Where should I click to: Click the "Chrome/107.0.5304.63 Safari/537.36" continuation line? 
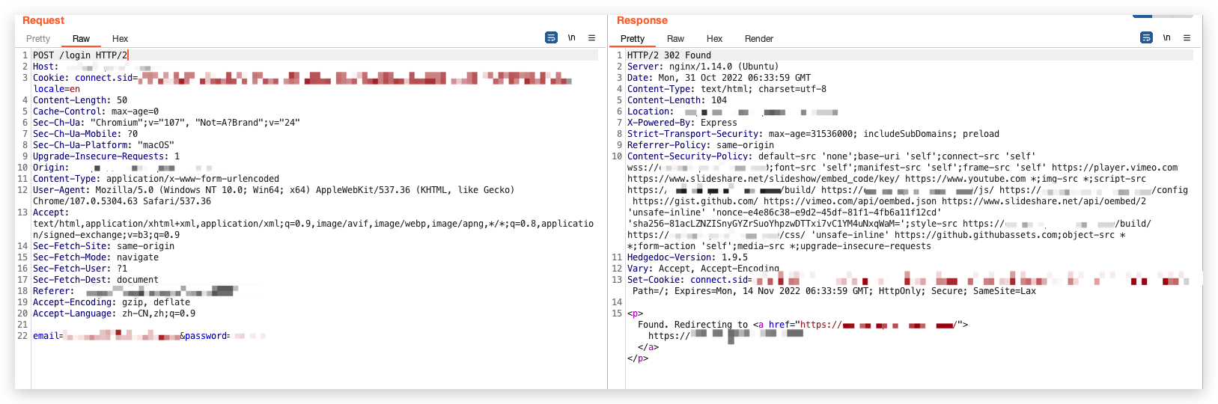point(122,201)
